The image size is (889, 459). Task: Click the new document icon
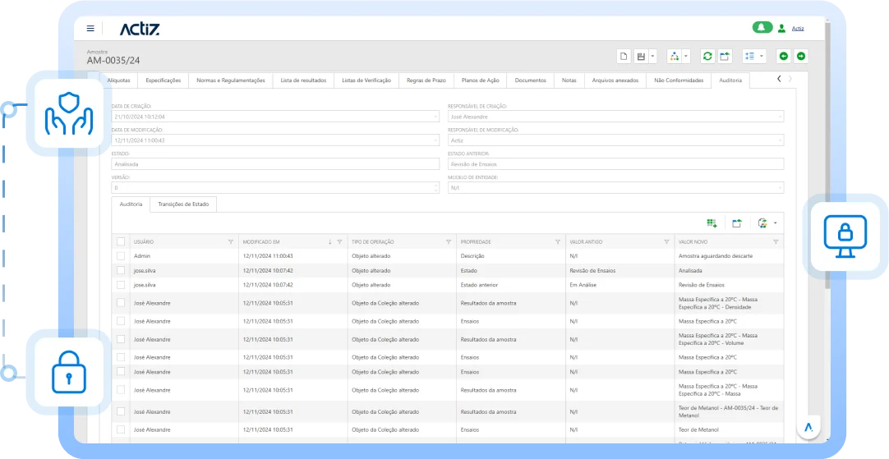coord(624,56)
